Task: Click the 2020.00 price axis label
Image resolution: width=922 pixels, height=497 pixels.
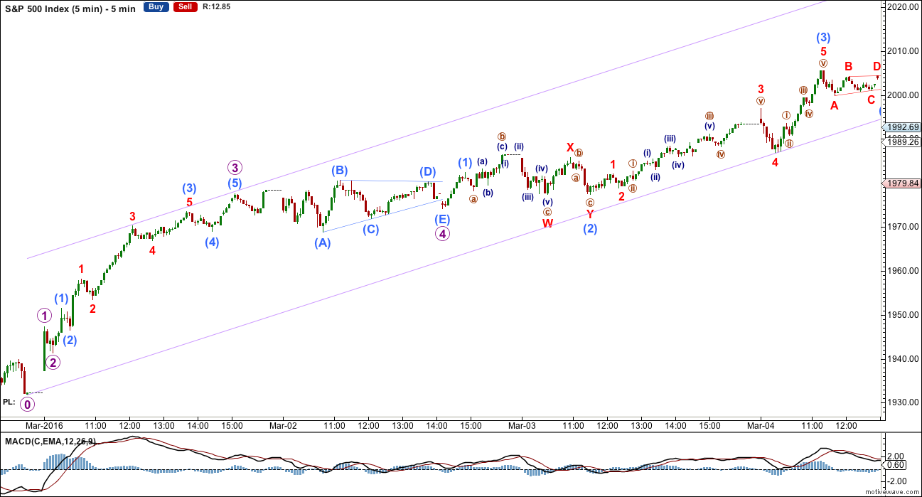Action: coord(904,7)
